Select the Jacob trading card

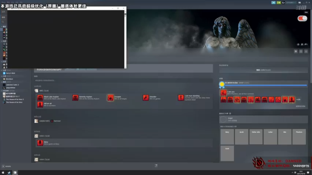click(x=241, y=137)
